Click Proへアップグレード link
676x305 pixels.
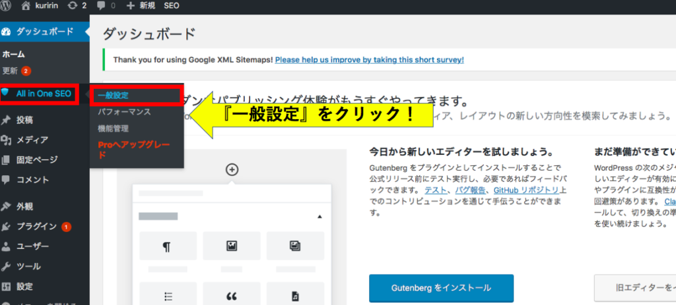point(134,150)
